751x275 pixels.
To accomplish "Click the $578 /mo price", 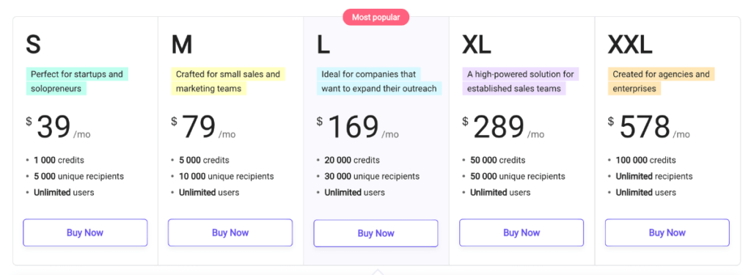I will pyautogui.click(x=649, y=128).
